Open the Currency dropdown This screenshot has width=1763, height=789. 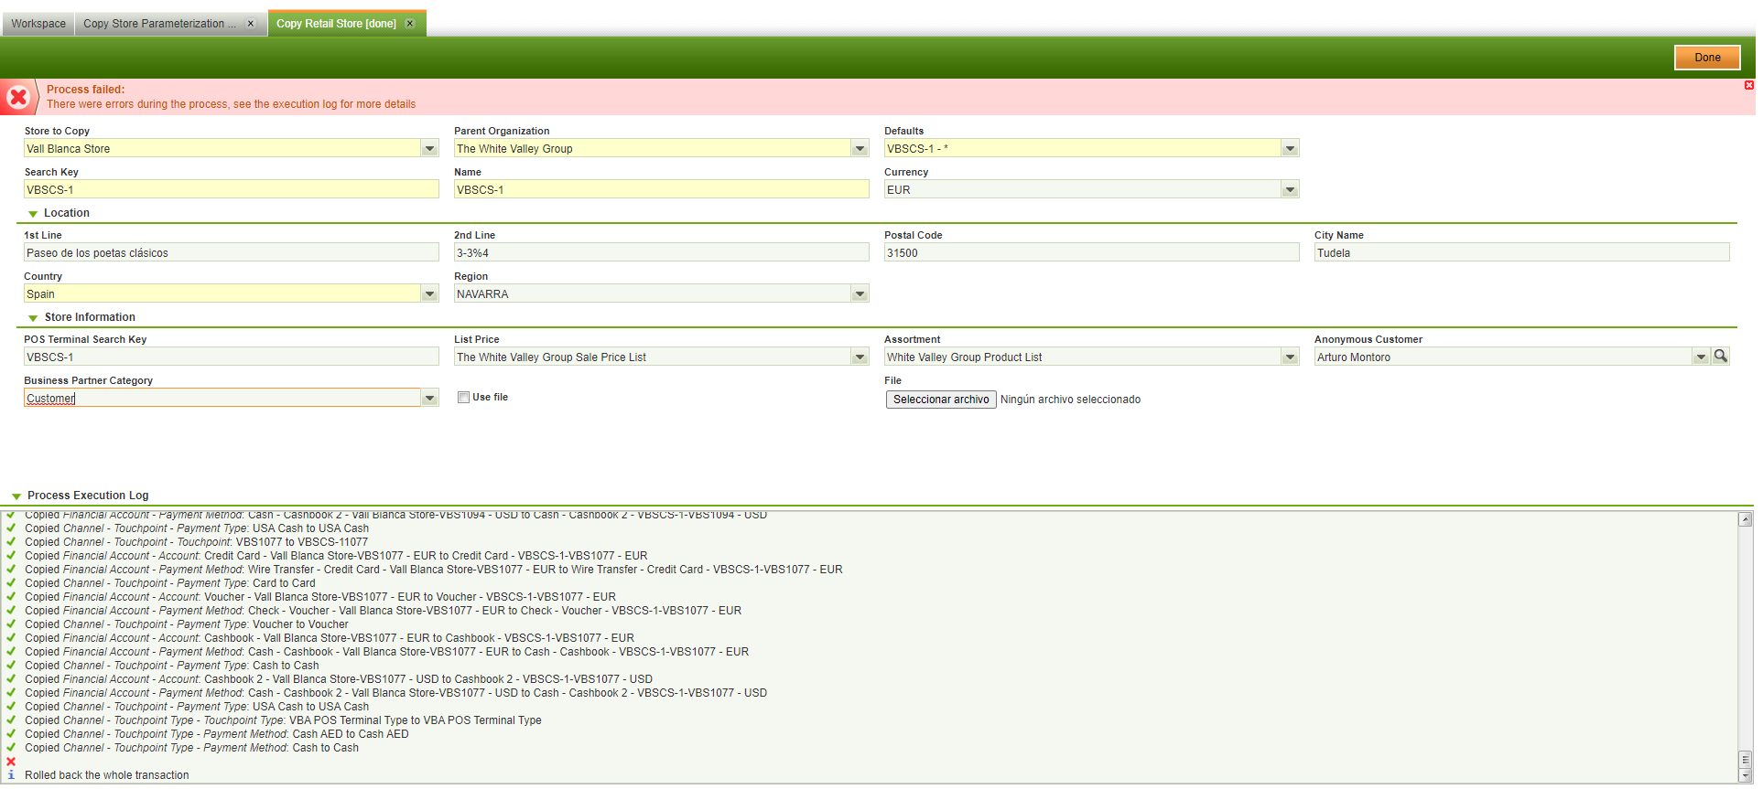(x=1290, y=190)
